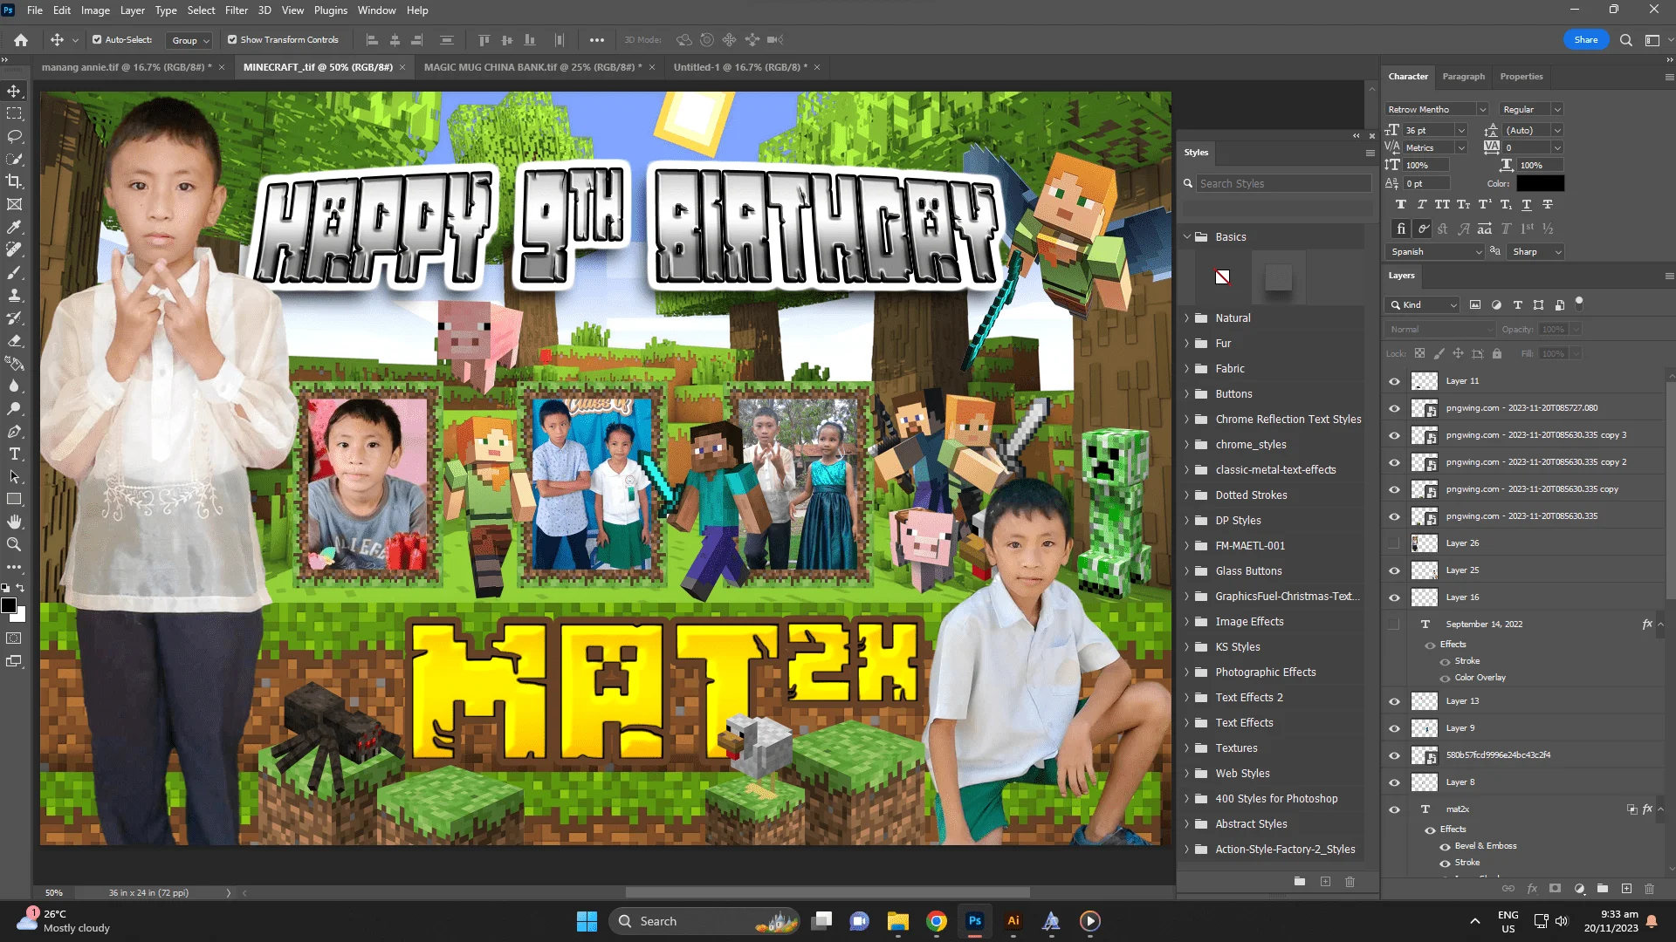The width and height of the screenshot is (1676, 942).
Task: Open Illustrator from the taskbar
Action: click(x=1013, y=921)
